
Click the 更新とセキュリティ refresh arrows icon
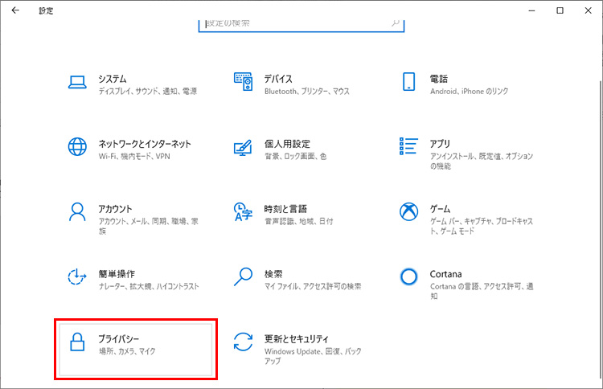coord(244,343)
